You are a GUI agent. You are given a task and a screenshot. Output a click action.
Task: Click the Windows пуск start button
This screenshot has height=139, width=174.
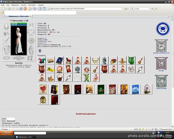point(6,133)
